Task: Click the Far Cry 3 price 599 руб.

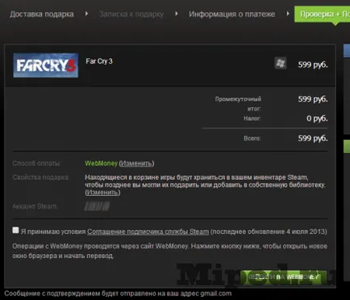Action: click(x=313, y=65)
